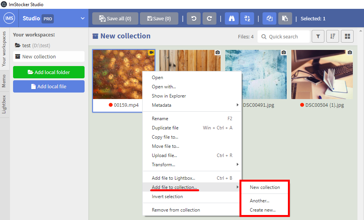364x220 pixels.
Task: Expand the Transform... submenu
Action: click(x=192, y=165)
